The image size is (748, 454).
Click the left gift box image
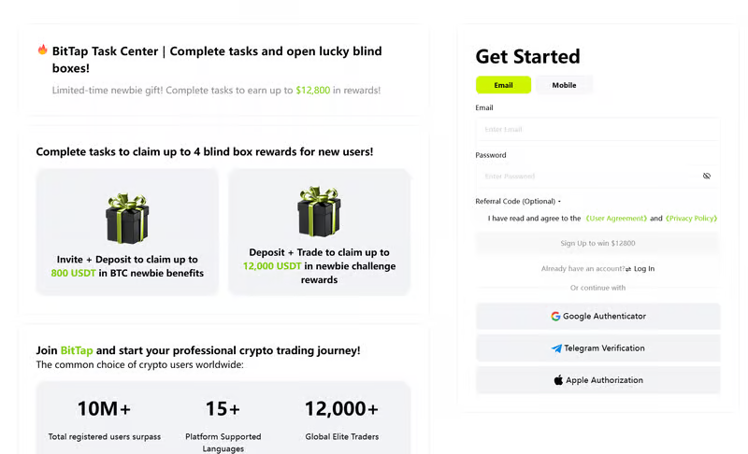pyautogui.click(x=127, y=218)
